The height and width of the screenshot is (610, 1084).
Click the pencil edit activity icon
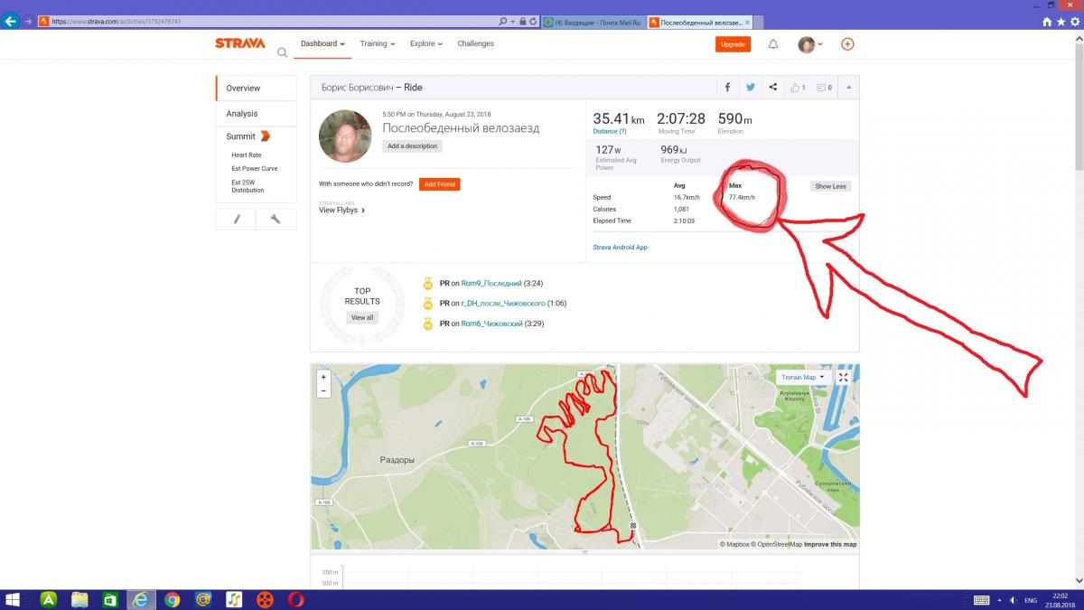click(x=236, y=219)
